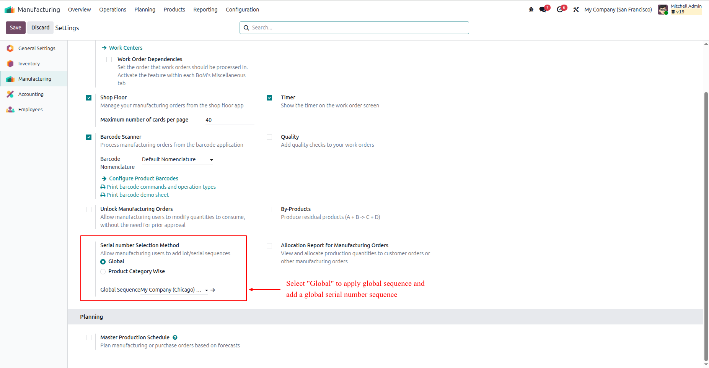Screen dimensions: 709x368
Task: Open Configure Product Barcodes link
Action: coord(143,178)
